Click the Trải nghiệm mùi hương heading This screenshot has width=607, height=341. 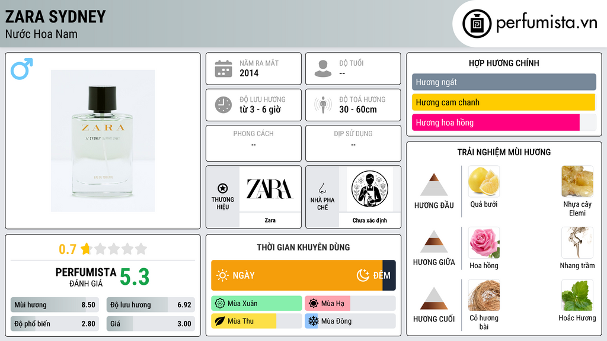click(x=504, y=152)
